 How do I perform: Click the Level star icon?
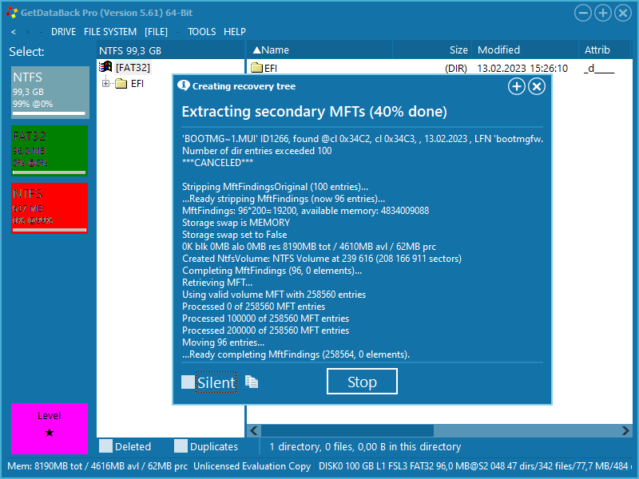(x=50, y=433)
